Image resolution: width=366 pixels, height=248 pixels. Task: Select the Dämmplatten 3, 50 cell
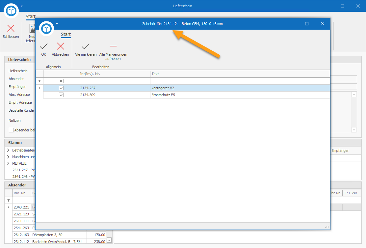59,235
